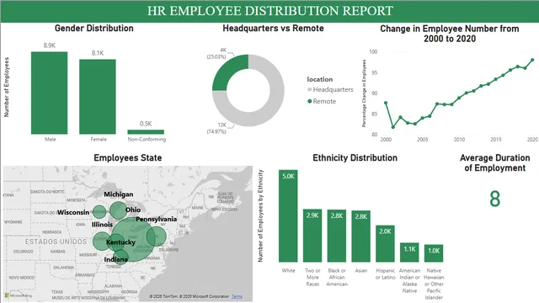Click the 2005 x-axis label
Screen dimensions: 539x303
(x=423, y=140)
